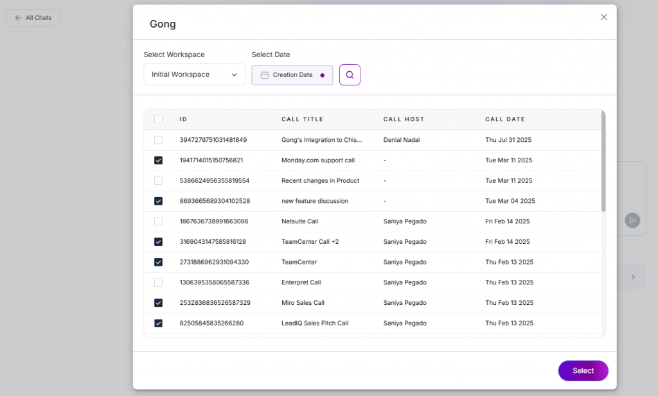The height and width of the screenshot is (396, 658).
Task: Click ID 82505845835266280
Action: 211,323
